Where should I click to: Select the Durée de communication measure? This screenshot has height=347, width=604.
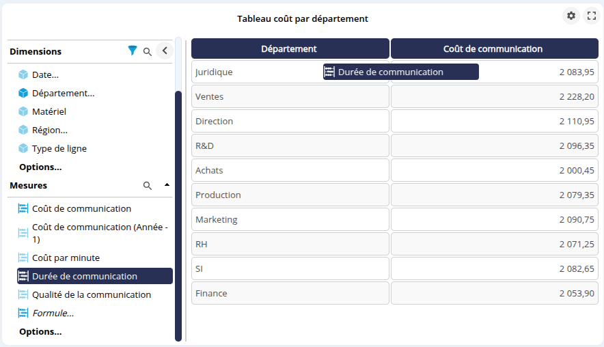click(85, 276)
